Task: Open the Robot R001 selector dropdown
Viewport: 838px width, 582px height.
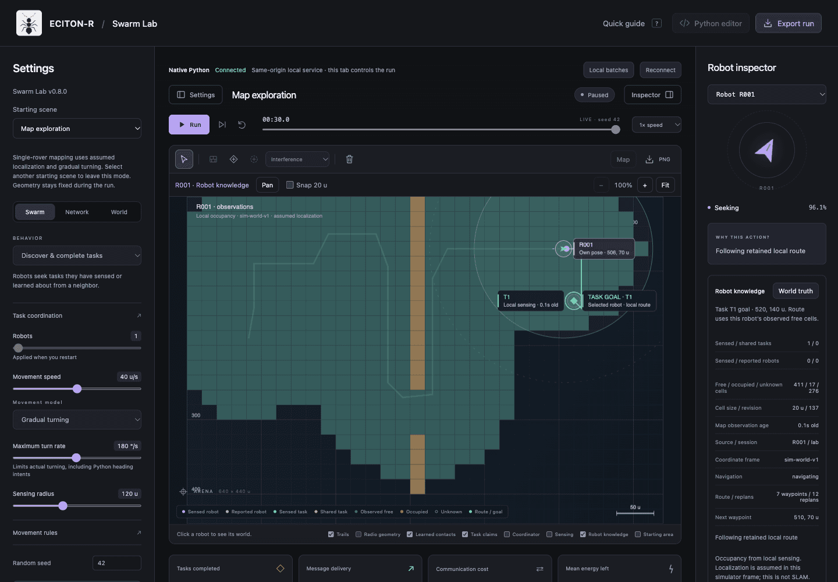Action: click(x=766, y=94)
